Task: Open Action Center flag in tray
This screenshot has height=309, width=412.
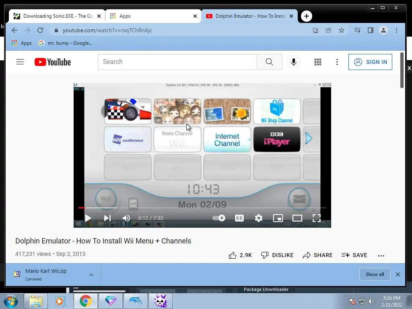Action: (x=352, y=301)
